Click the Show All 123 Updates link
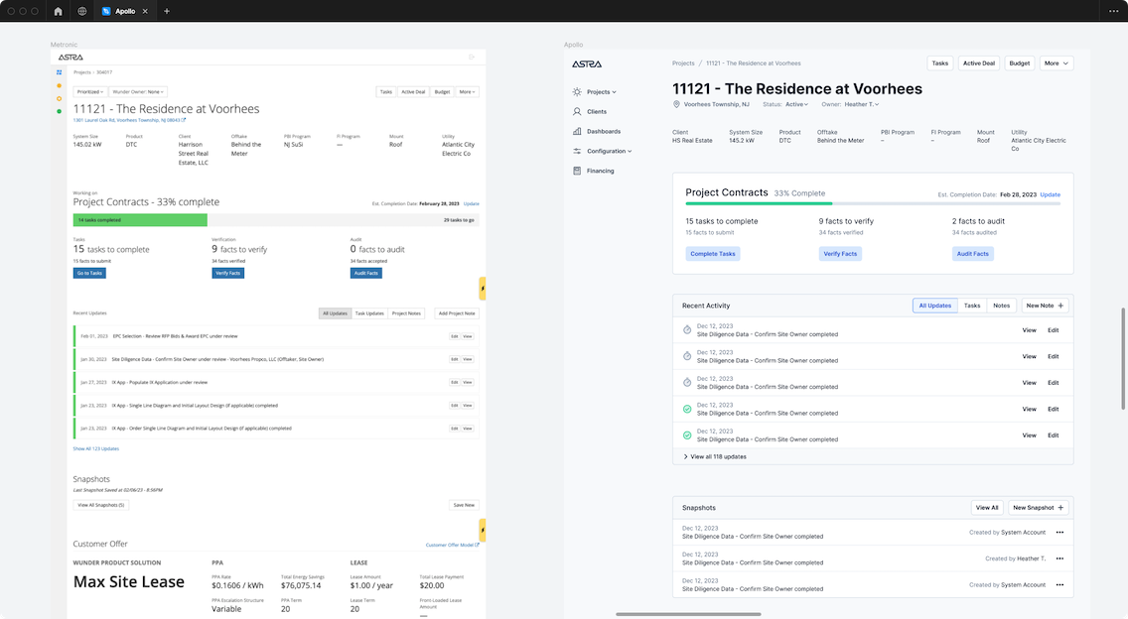The image size is (1128, 619). coord(95,448)
